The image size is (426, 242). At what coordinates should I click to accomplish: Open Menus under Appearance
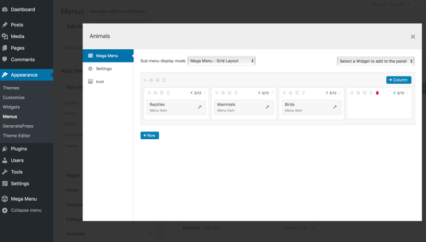click(10, 116)
